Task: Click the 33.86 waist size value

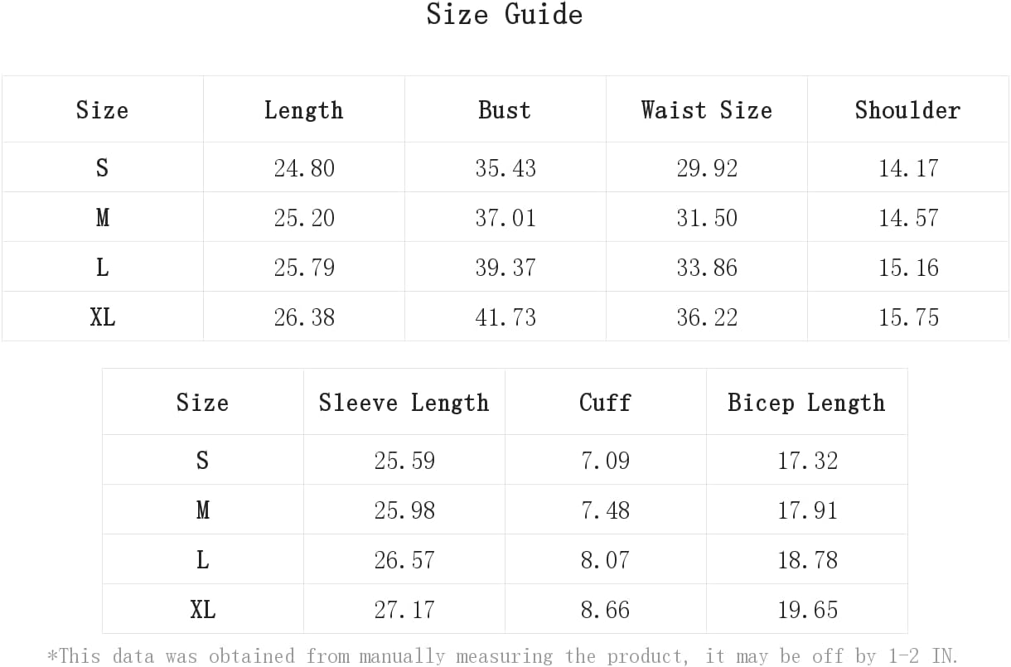Action: [707, 268]
